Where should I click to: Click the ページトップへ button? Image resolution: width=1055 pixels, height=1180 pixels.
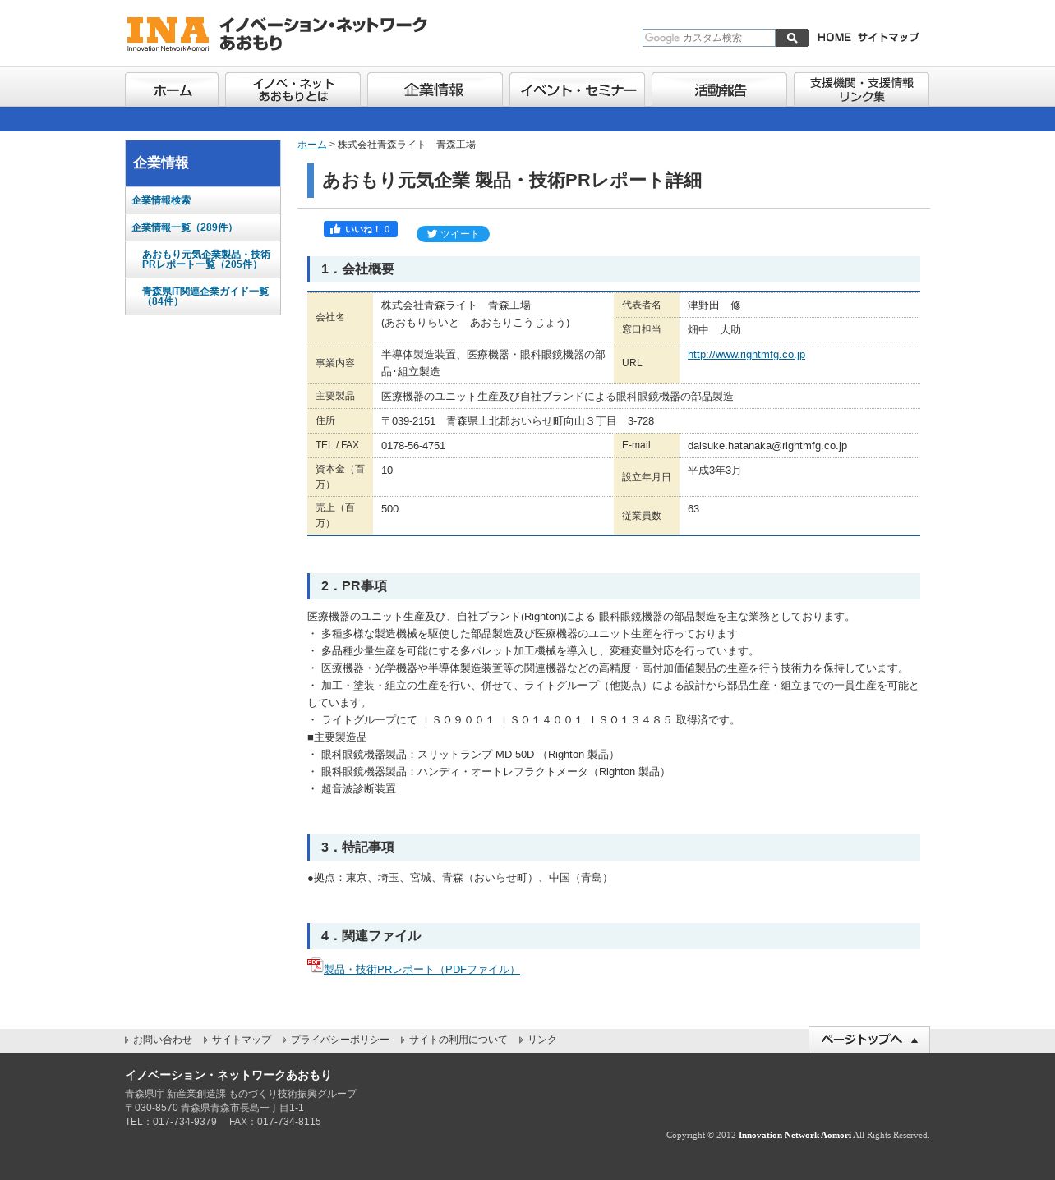pos(869,1040)
